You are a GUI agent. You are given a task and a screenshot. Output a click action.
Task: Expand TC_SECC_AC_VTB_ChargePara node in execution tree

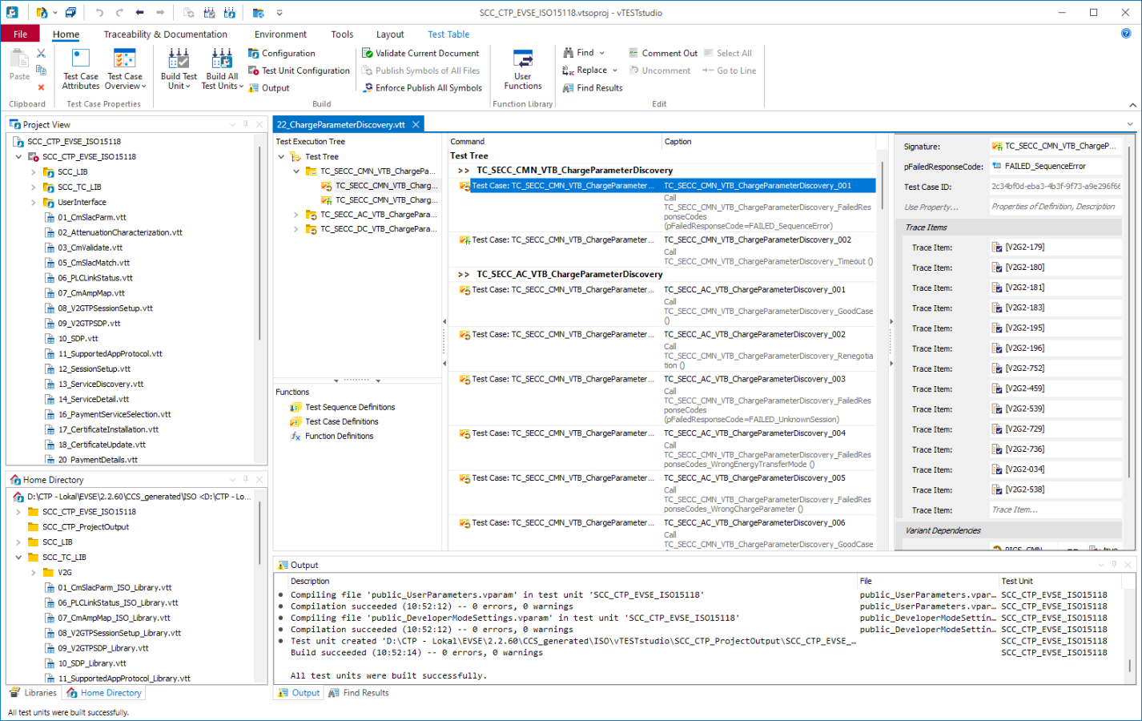pyautogui.click(x=296, y=215)
